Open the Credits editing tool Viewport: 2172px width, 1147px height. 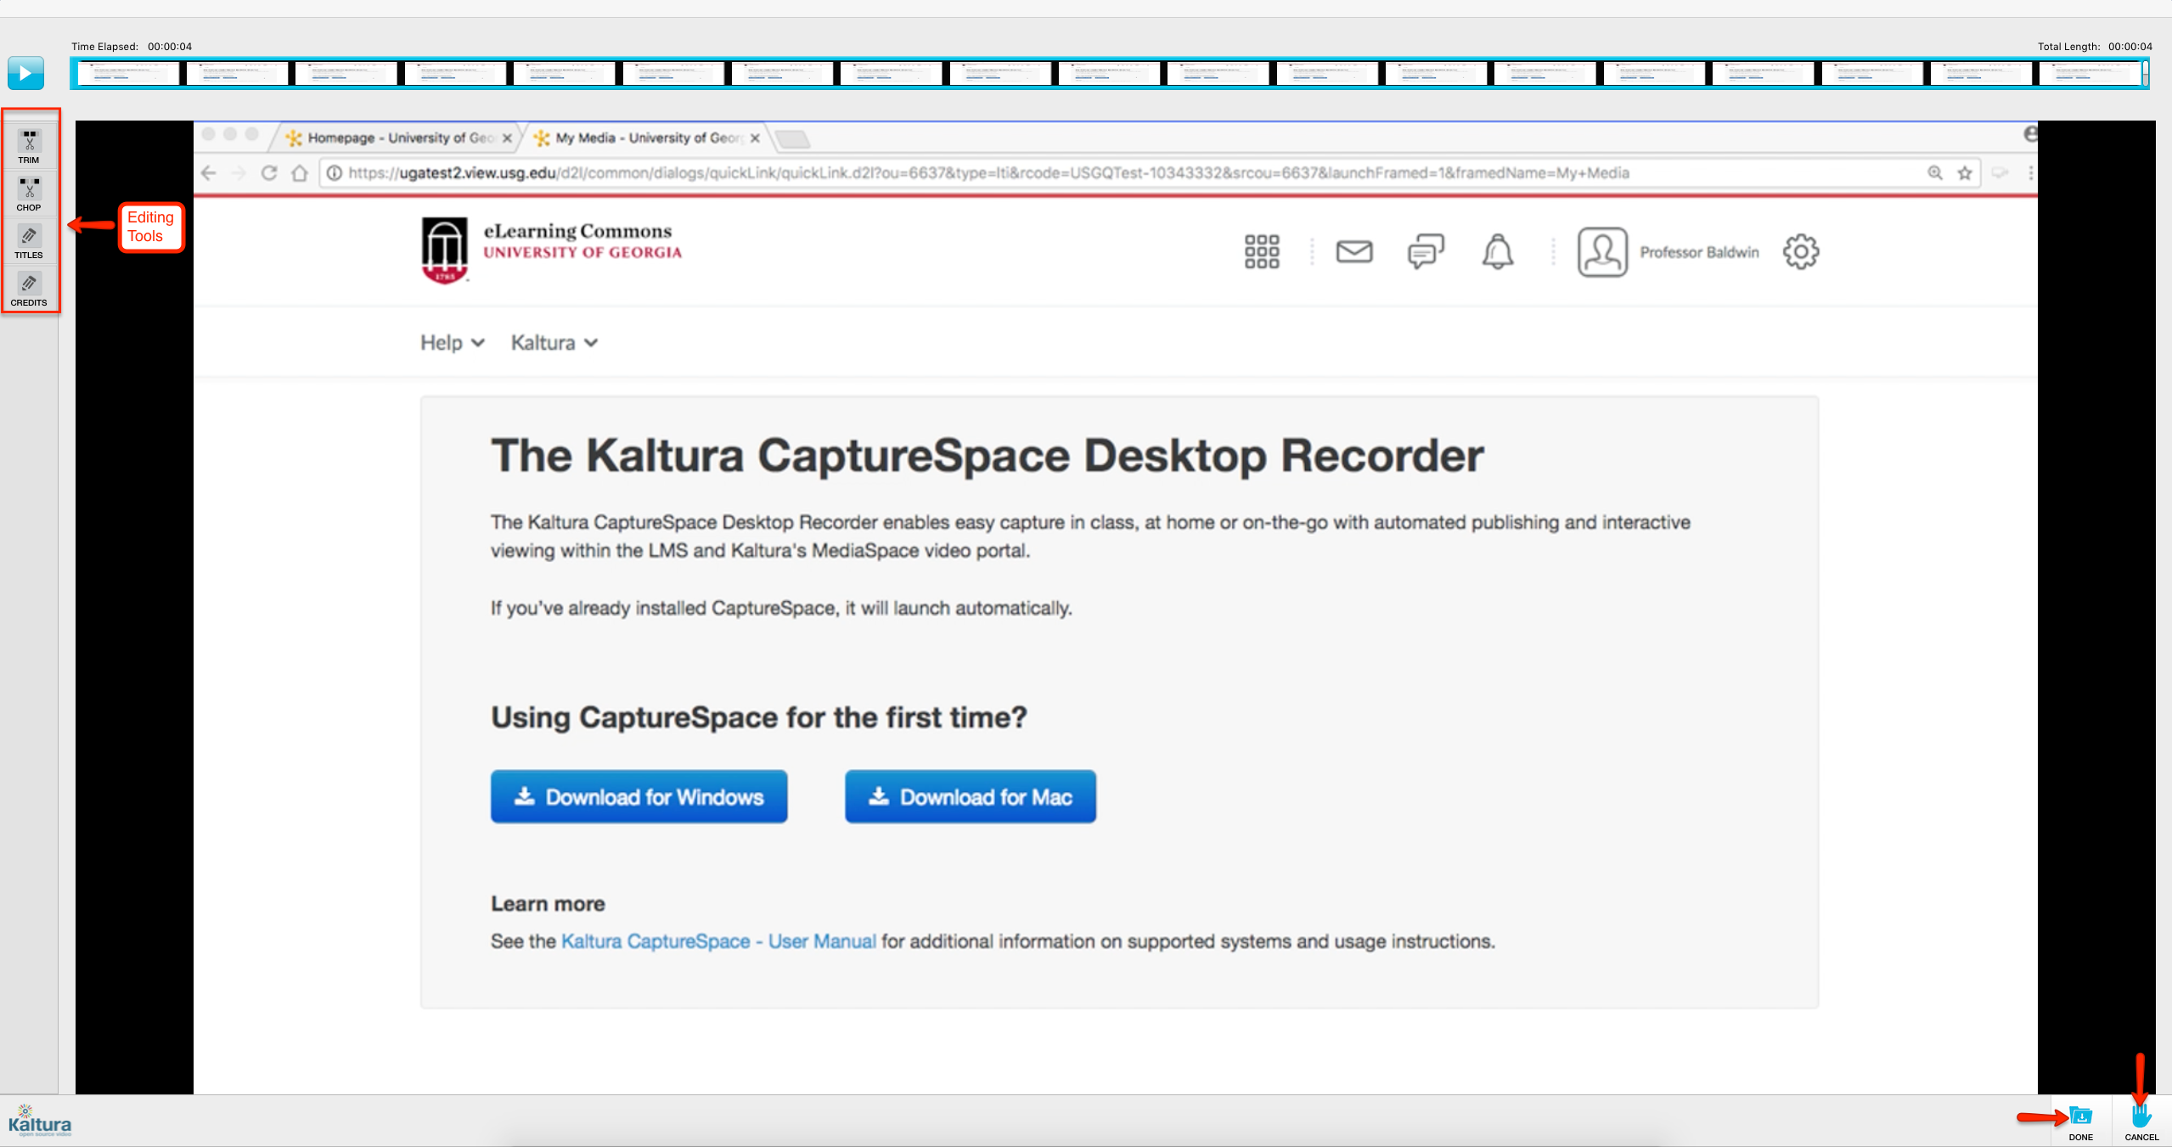pos(29,289)
